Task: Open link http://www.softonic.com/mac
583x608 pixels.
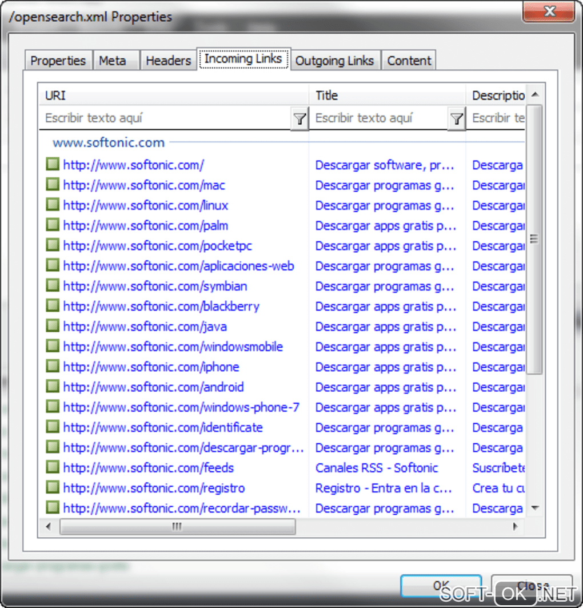Action: pos(144,185)
